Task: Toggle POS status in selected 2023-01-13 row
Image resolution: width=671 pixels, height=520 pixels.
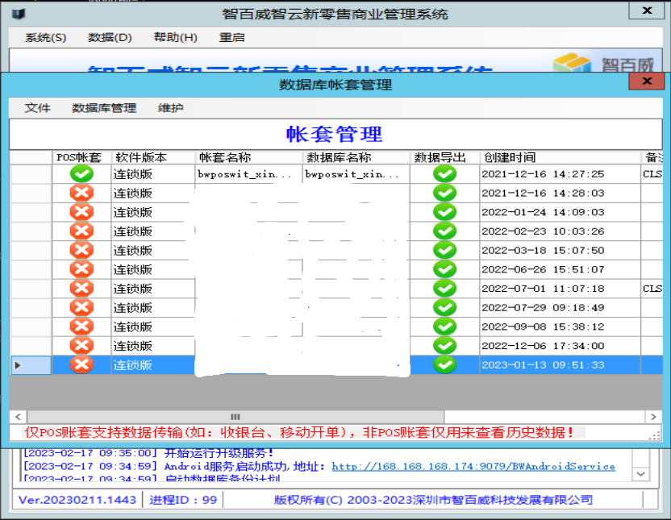Action: (x=81, y=364)
